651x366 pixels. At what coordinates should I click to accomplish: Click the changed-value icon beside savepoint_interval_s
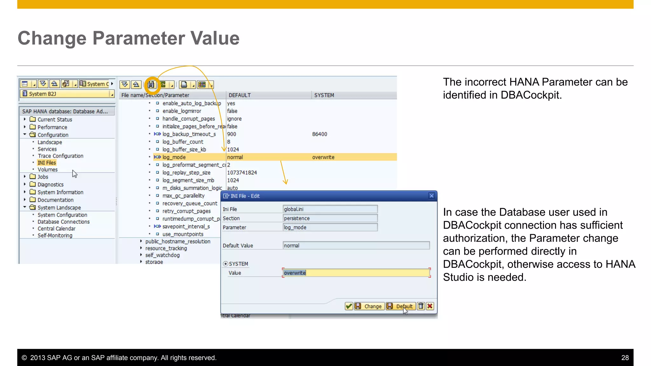[157, 227]
